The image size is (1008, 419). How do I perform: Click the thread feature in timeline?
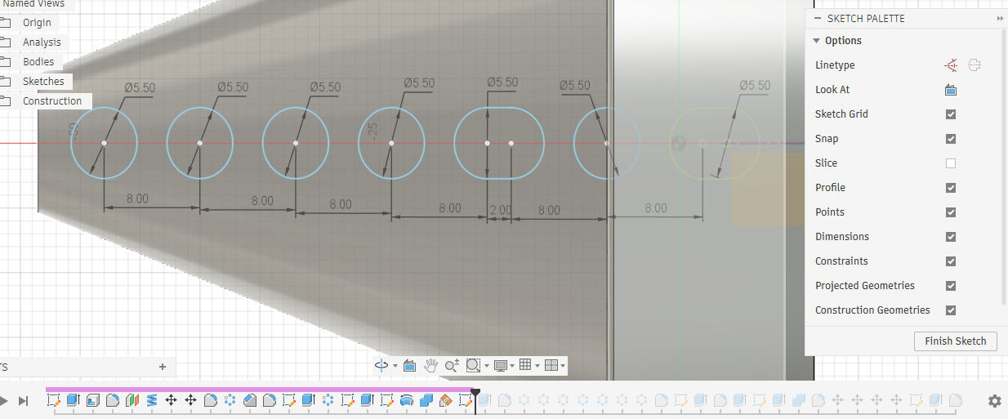point(152,400)
